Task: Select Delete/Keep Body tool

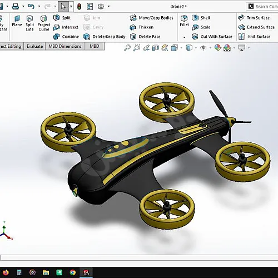Action: 105,37
